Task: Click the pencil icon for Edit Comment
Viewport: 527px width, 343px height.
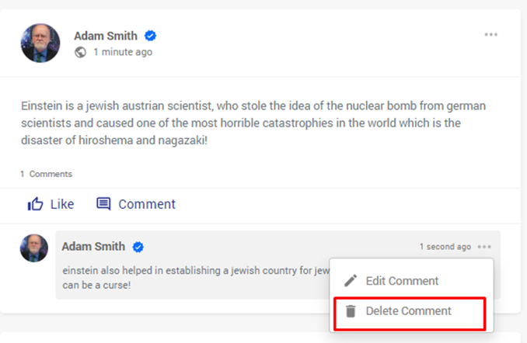Action: click(351, 281)
